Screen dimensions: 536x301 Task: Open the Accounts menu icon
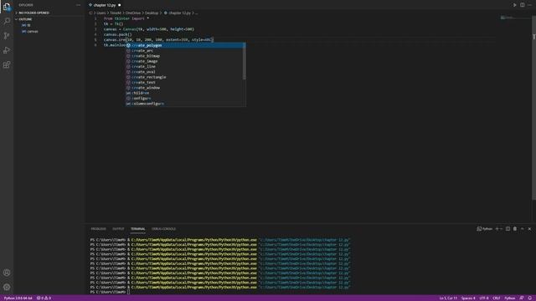tap(7, 273)
